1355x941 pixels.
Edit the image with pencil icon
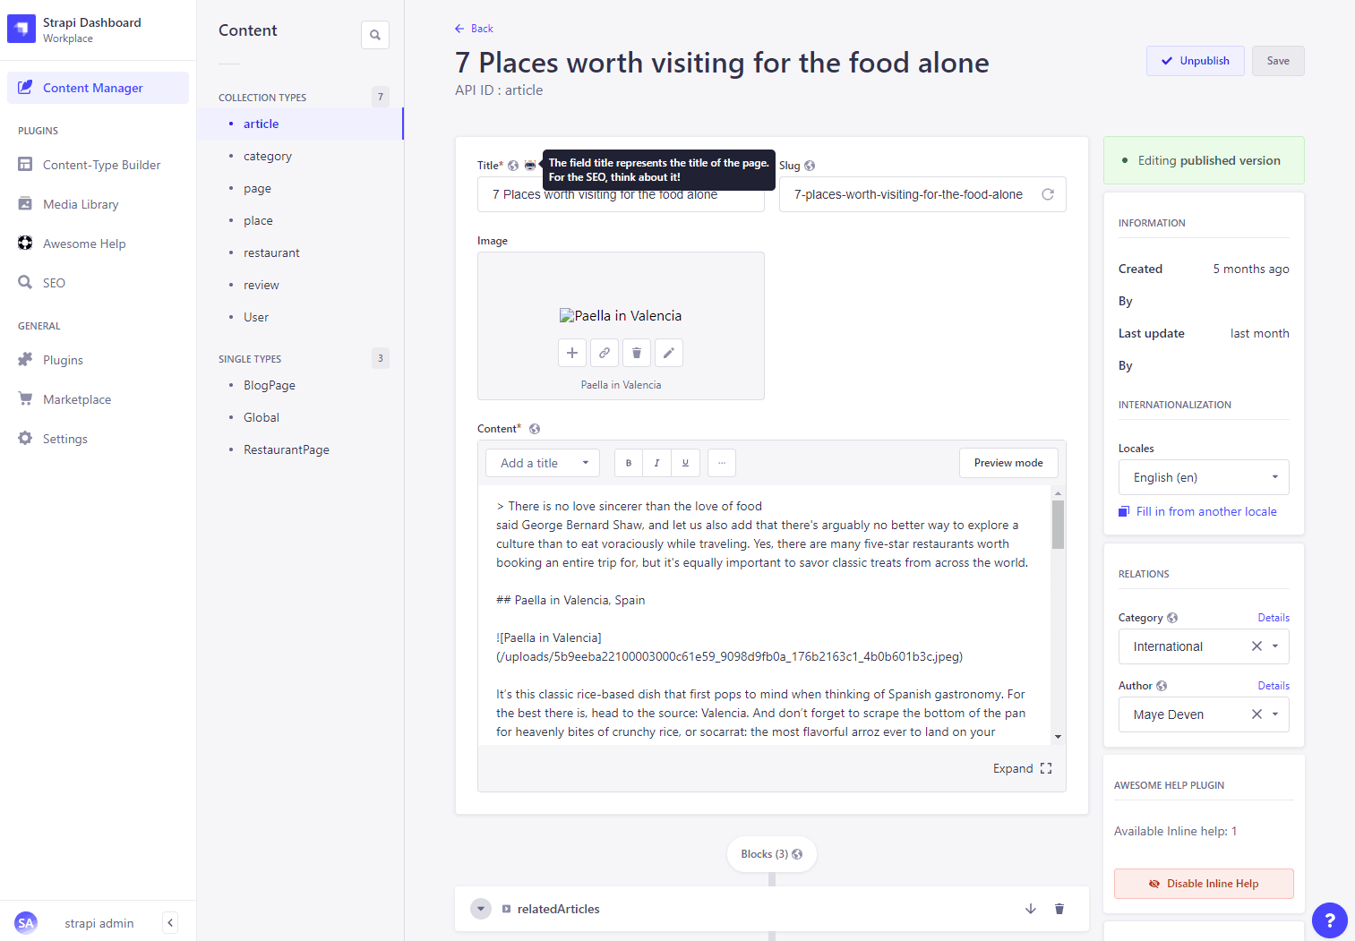669,353
